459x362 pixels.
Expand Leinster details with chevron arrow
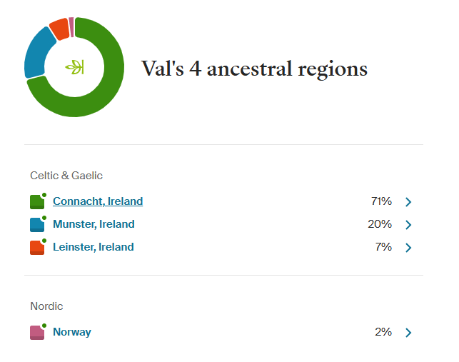(x=408, y=248)
